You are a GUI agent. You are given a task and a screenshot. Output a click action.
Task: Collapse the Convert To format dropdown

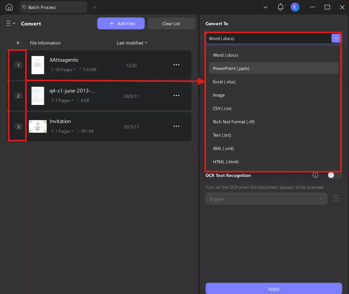[336, 38]
